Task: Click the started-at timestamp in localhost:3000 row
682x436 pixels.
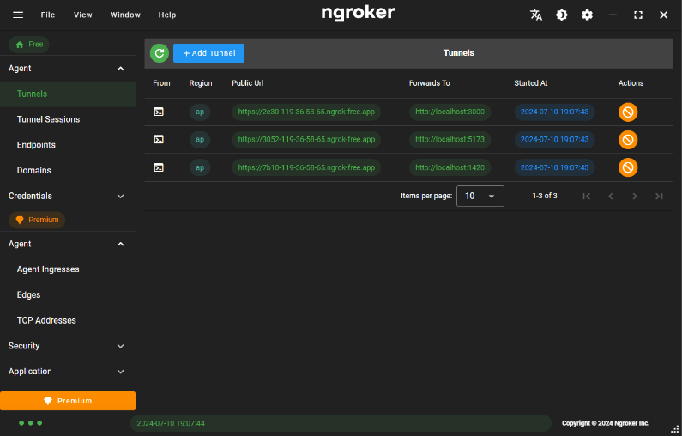Action: point(554,112)
